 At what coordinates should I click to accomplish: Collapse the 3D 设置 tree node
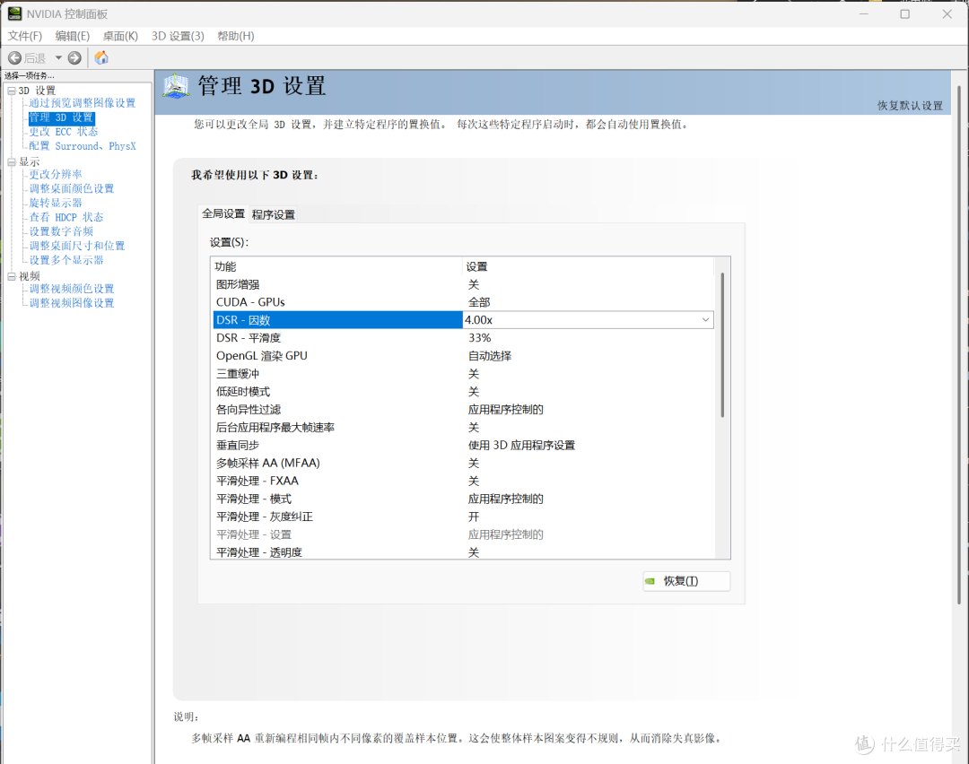(11, 91)
